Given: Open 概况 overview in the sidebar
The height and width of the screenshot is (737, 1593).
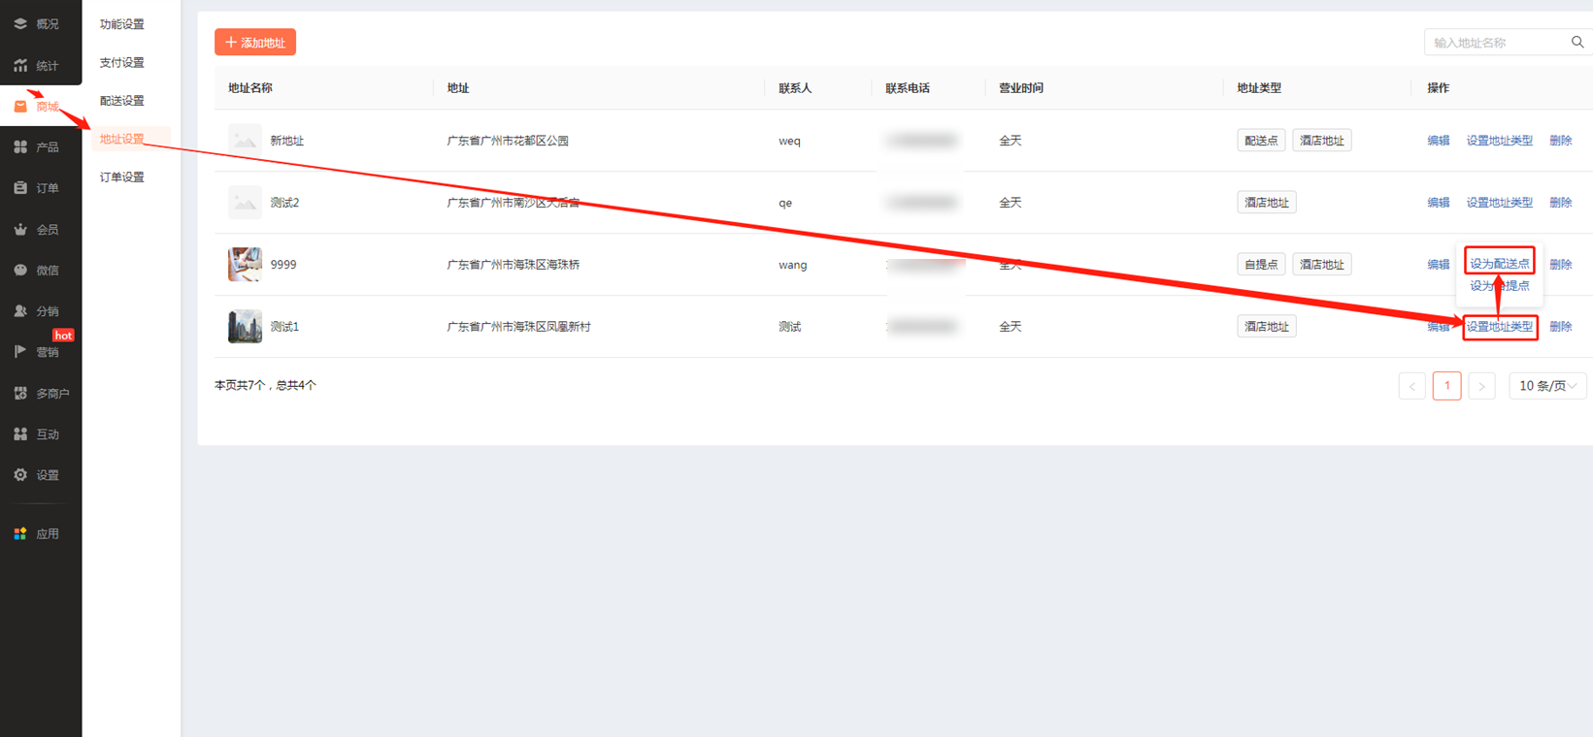Looking at the screenshot, I should (37, 24).
